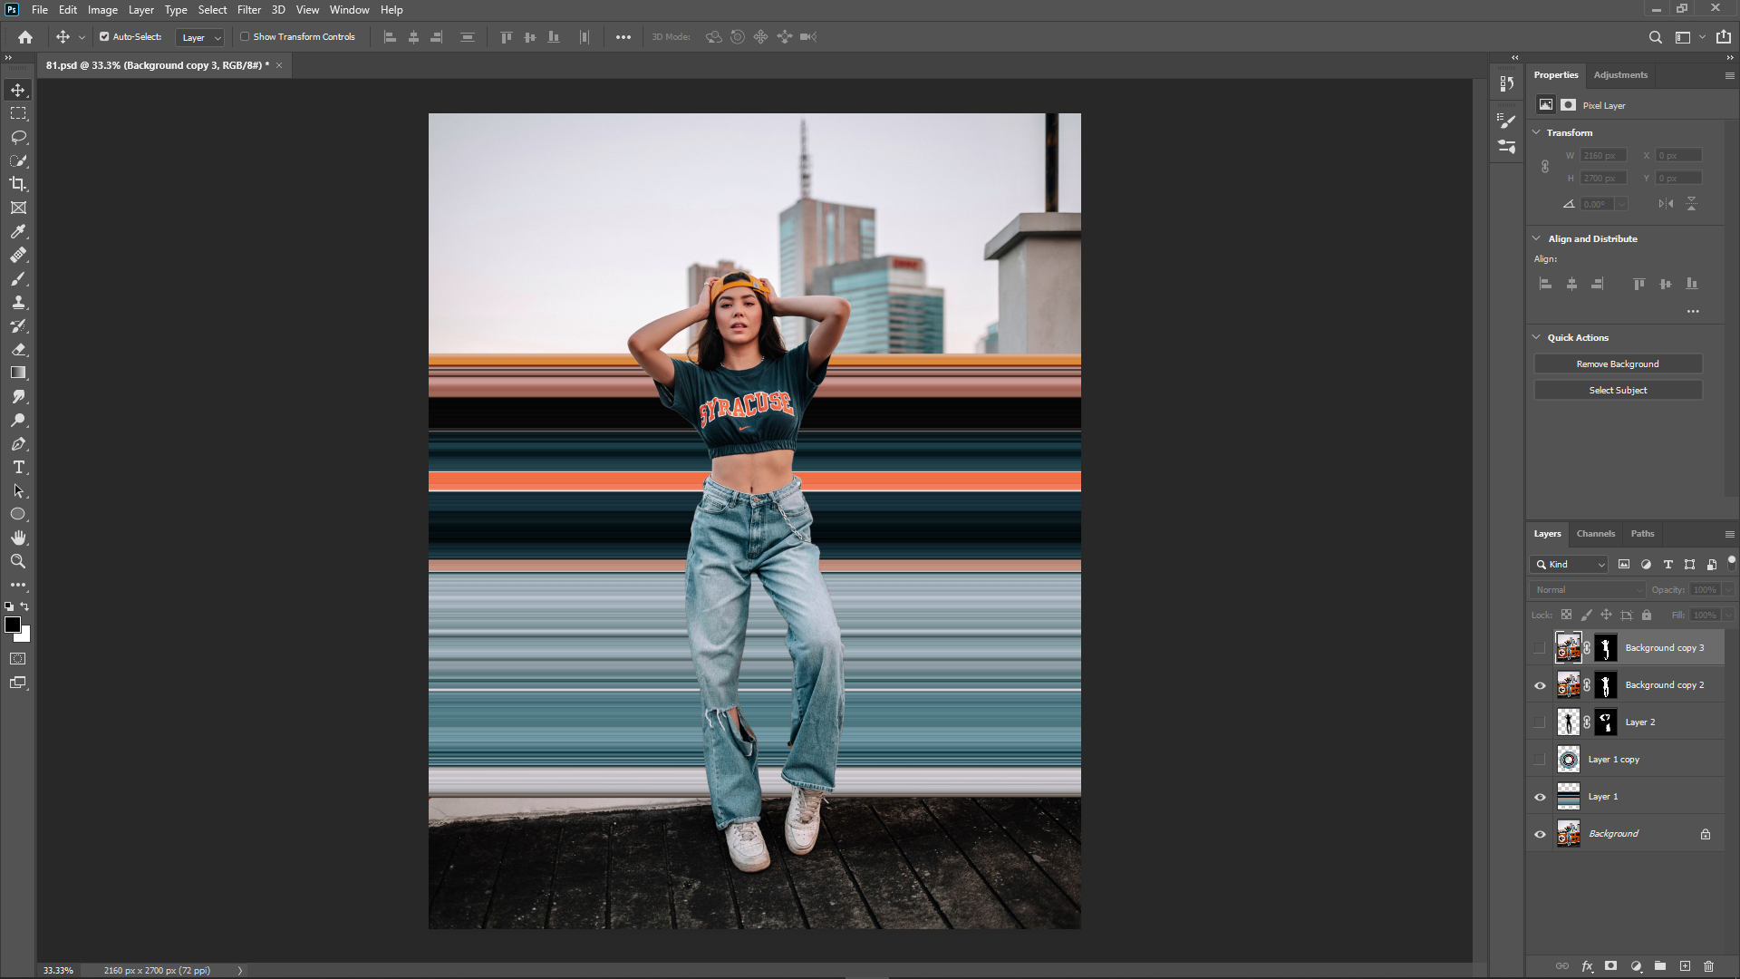This screenshot has height=979, width=1740.
Task: Toggle Auto-Select checkbox
Action: coord(104,37)
